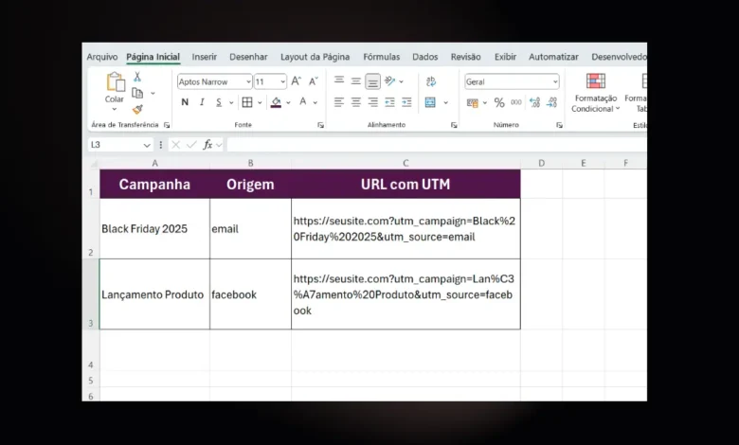The image size is (739, 445).
Task: Click Merge and Center icon
Action: (430, 102)
